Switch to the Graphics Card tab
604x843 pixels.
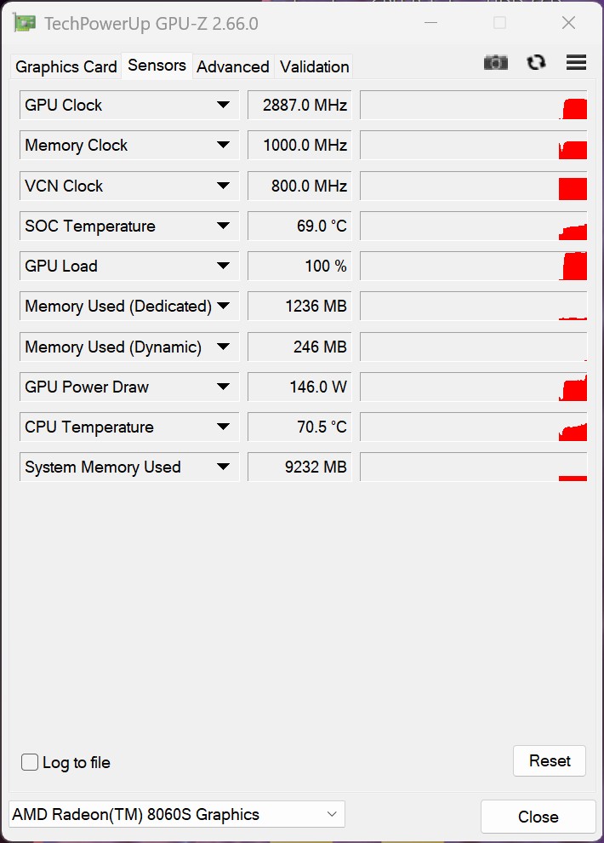(x=66, y=66)
